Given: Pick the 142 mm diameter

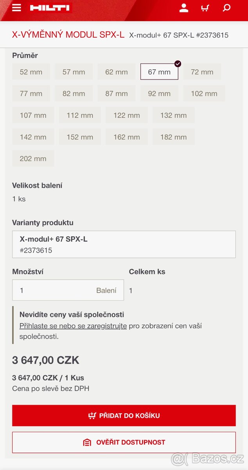Looking at the screenshot, I should (x=33, y=136).
